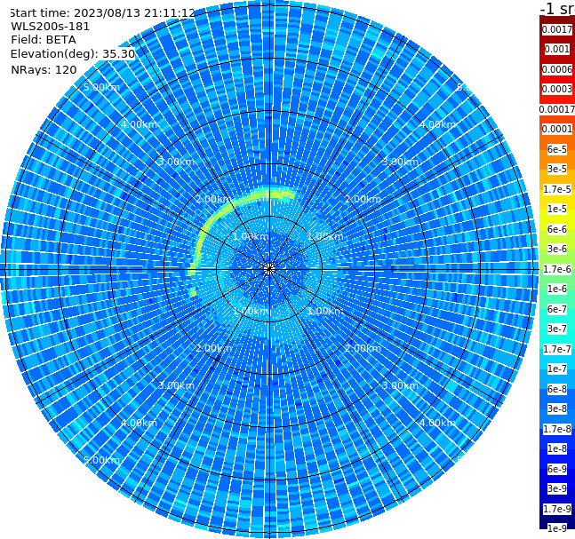
Task: Click the 3e-6 colorbar label
Action: pos(557,250)
